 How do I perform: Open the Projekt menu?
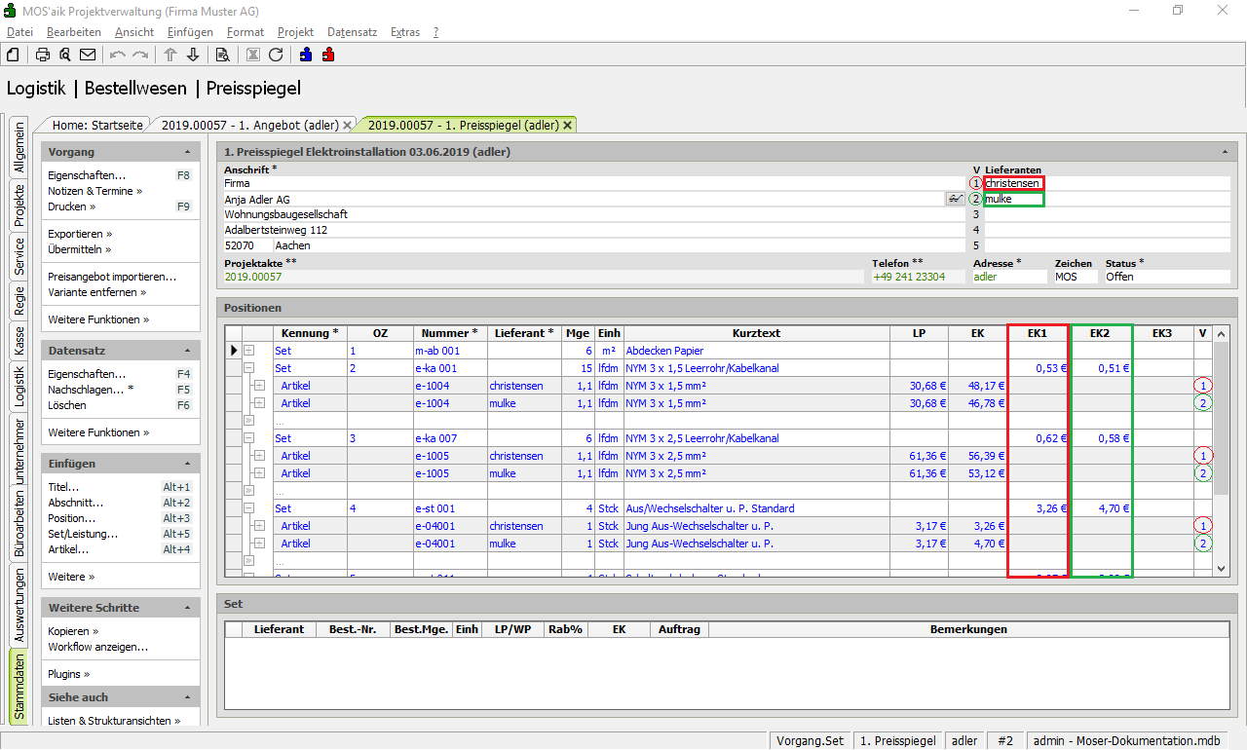(x=295, y=32)
